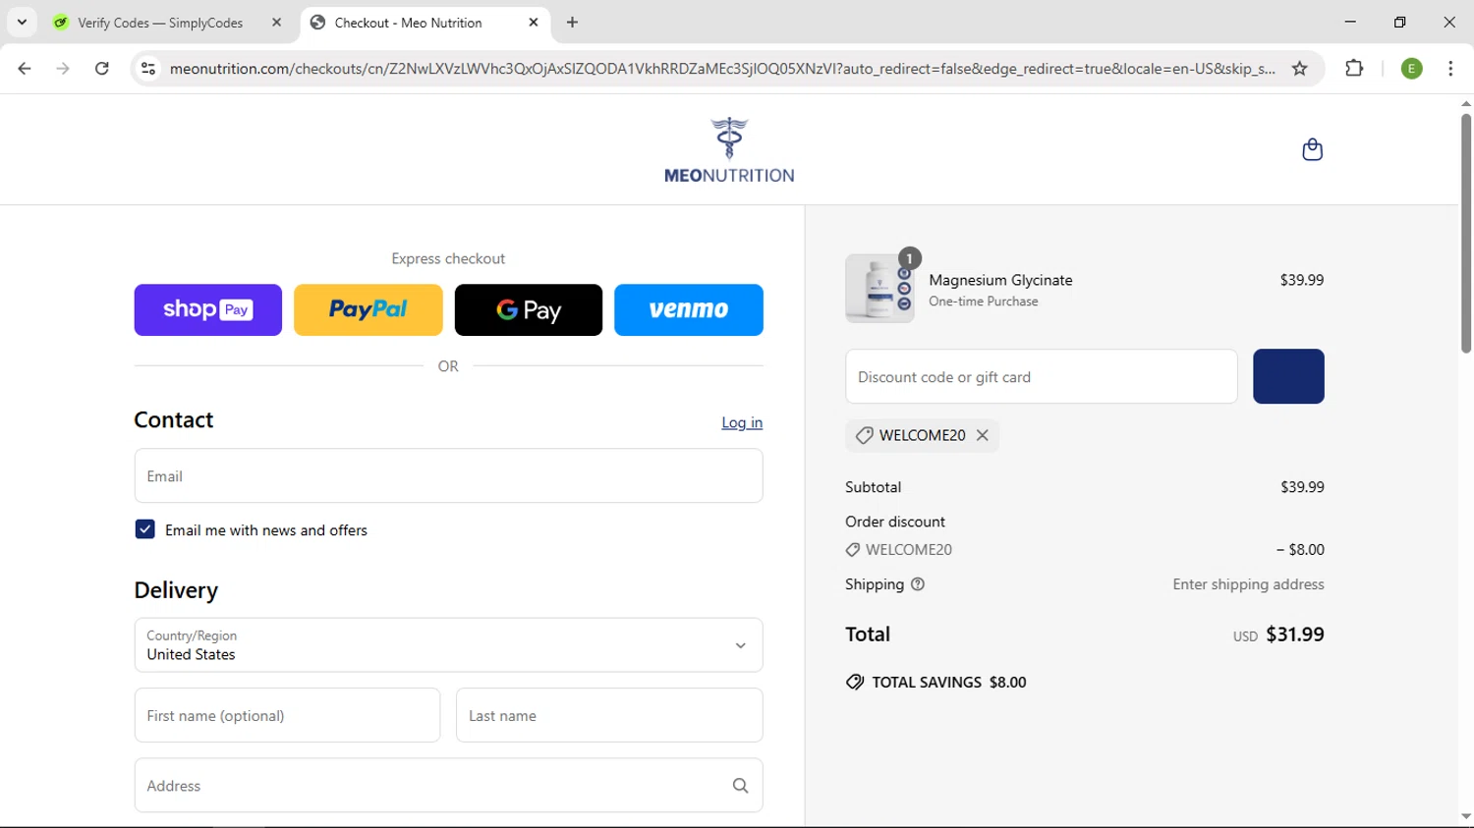This screenshot has width=1474, height=828.
Task: Bookmark this page with the star icon
Action: tap(1299, 69)
